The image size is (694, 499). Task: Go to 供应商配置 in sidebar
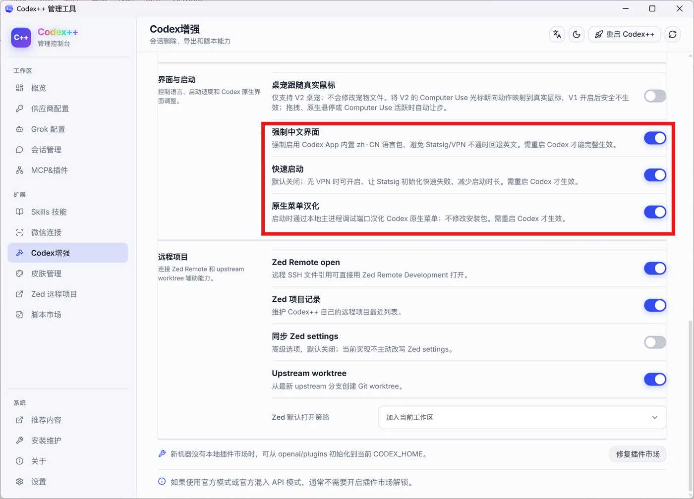pyautogui.click(x=68, y=109)
